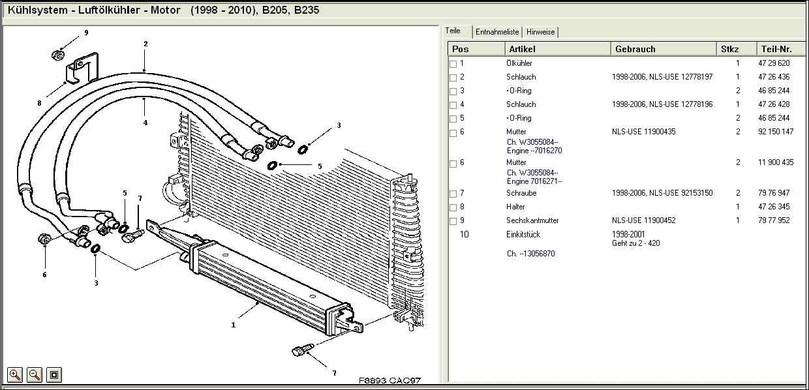Click 'Geht zu 2 - 420' reference
Screen dimensions: 809x390
coord(637,243)
